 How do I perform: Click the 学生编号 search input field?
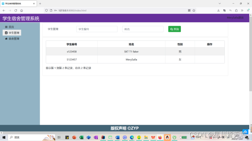tap(97, 29)
